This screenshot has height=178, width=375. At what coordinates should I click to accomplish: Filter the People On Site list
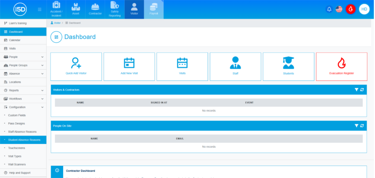[x=356, y=126]
